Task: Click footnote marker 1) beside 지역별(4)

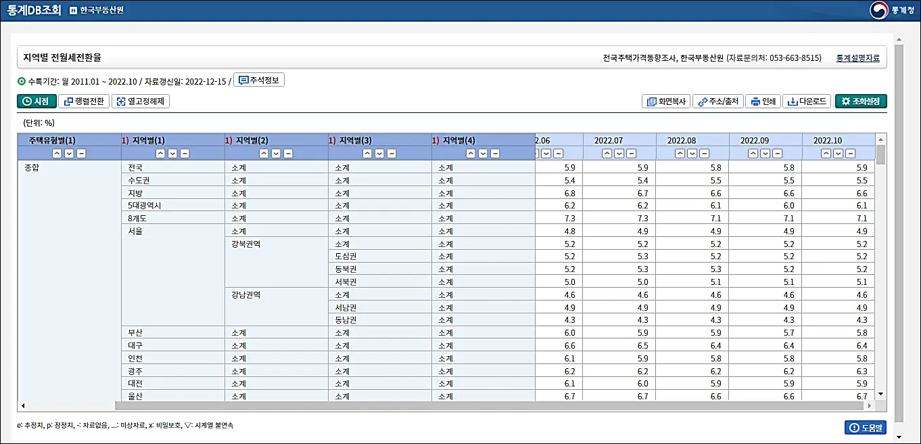Action: tap(435, 140)
